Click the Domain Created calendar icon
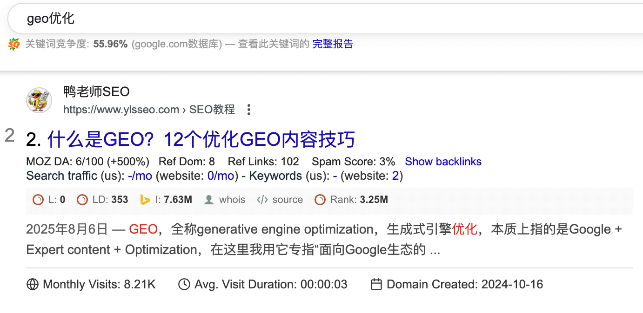This screenshot has height=313, width=643. 376,284
